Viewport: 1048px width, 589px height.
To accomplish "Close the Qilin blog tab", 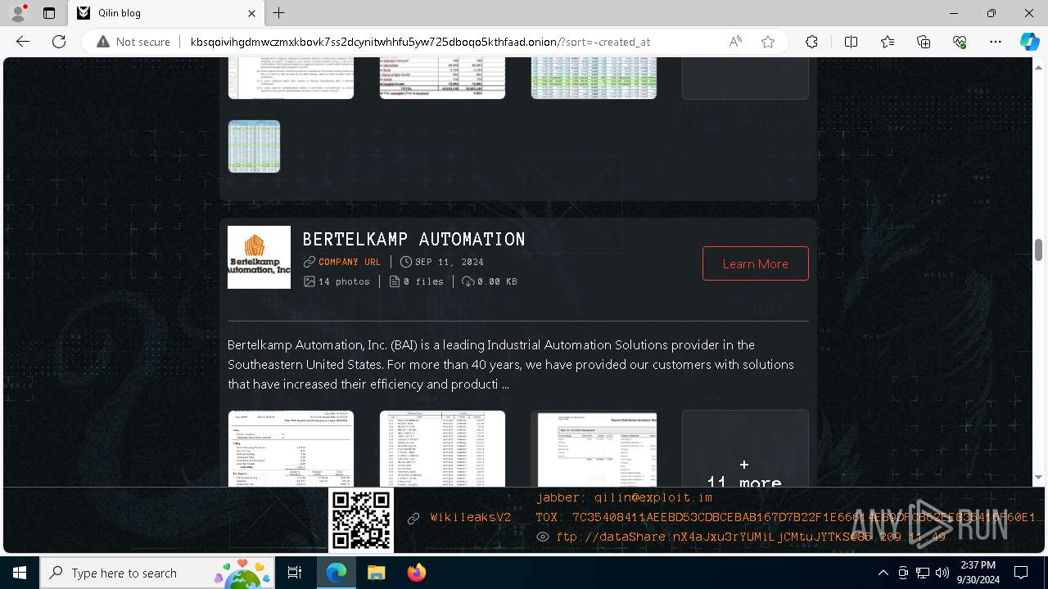I will (251, 13).
